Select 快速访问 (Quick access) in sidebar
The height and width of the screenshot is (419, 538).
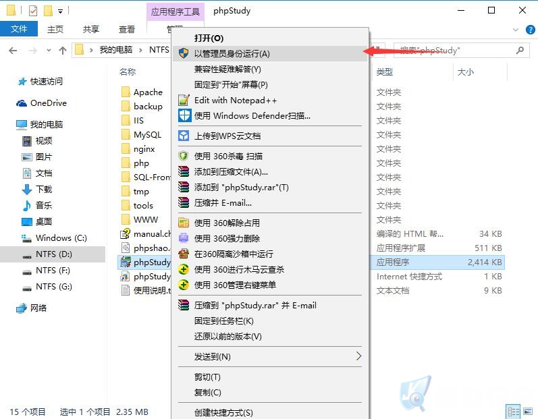[41, 81]
